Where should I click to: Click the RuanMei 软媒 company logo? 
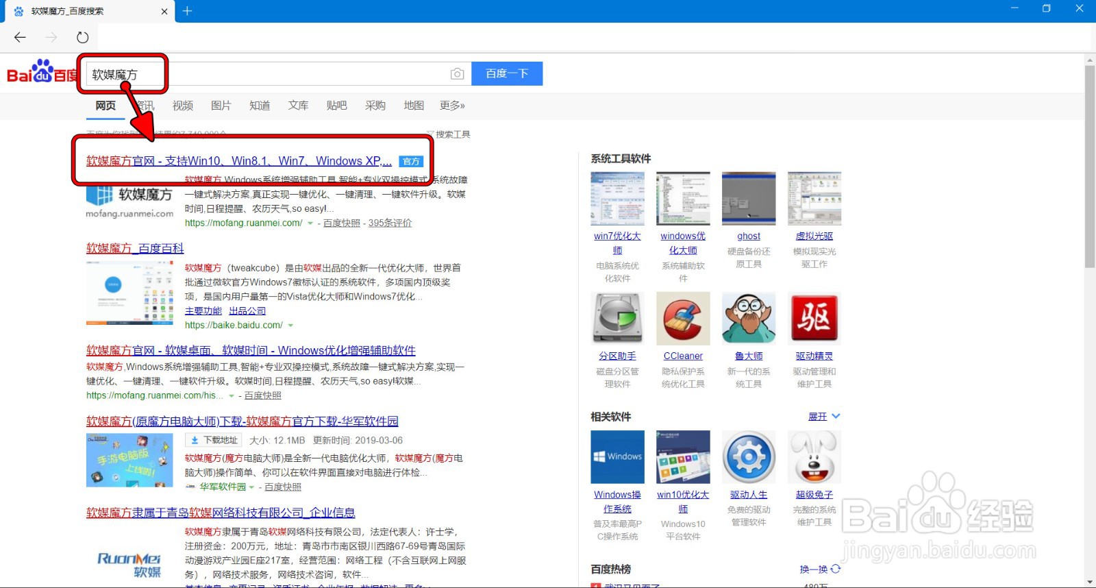[129, 565]
